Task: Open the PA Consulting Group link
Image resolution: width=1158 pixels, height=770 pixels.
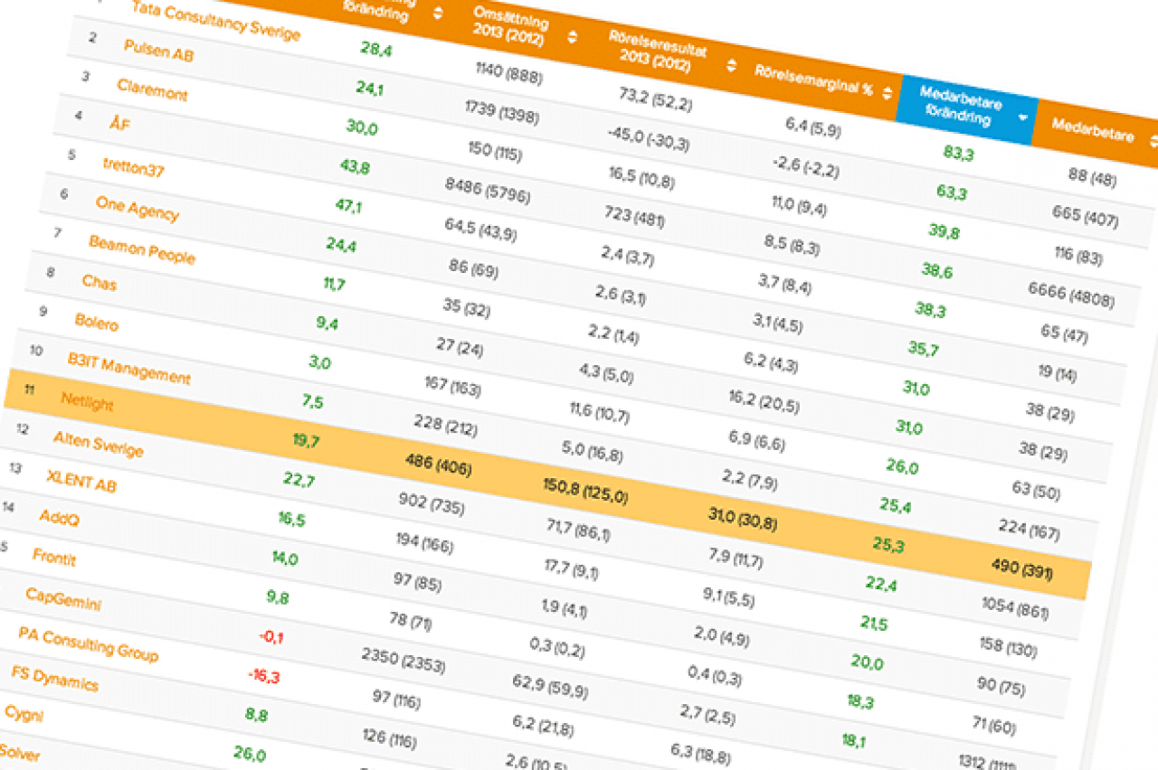Action: pyautogui.click(x=88, y=643)
